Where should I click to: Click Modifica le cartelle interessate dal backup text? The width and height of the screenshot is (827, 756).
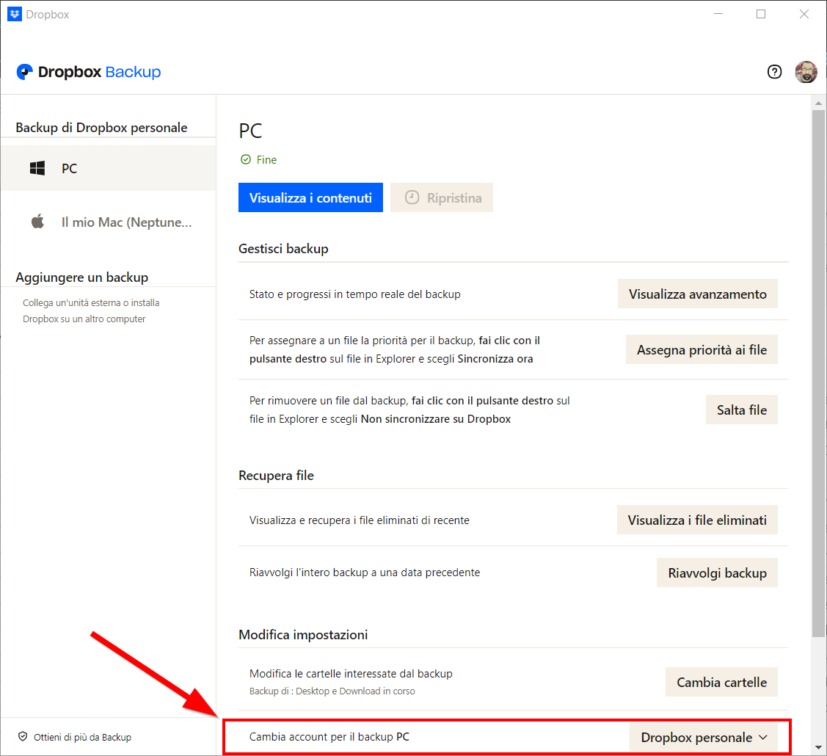(351, 674)
